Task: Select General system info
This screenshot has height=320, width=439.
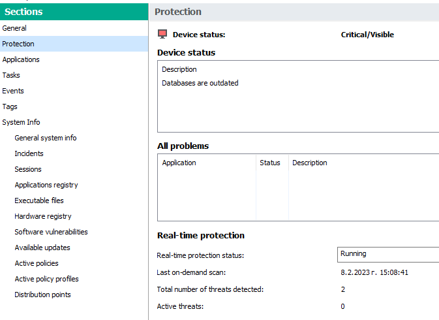Action: coord(46,138)
